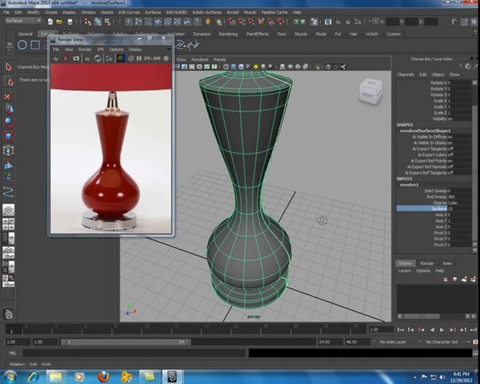The image size is (480, 384).
Task: Open the Edit NURBS menu
Action: 177,12
